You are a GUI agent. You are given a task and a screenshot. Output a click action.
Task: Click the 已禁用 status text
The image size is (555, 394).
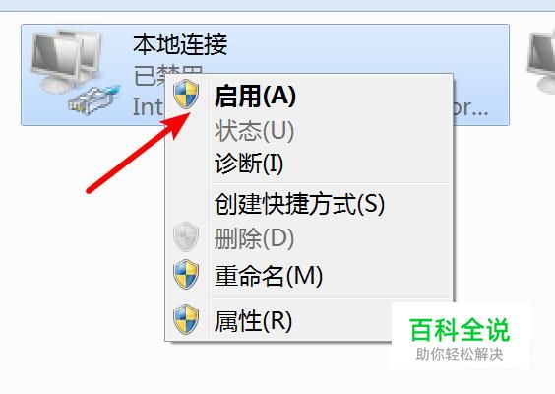tap(168, 75)
